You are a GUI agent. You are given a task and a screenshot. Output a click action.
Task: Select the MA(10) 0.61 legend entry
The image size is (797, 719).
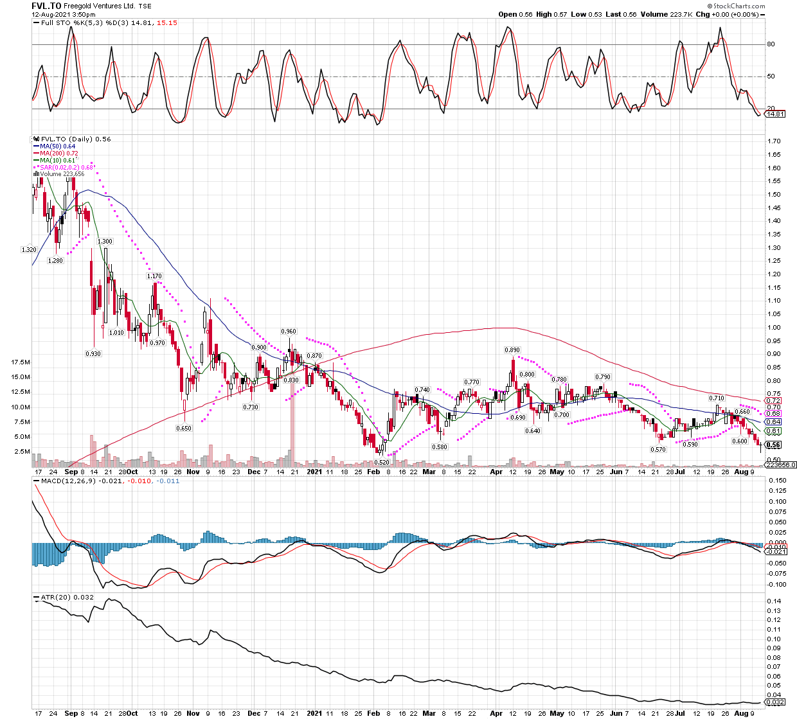point(54,161)
